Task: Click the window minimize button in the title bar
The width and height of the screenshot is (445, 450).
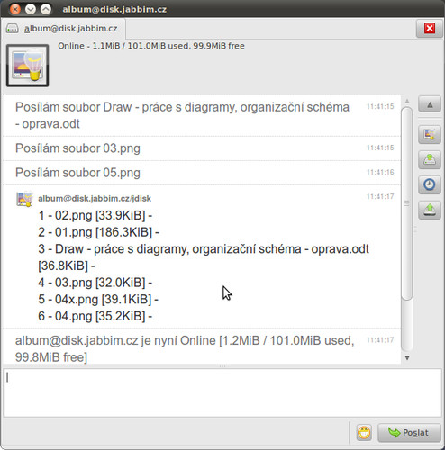Action: (x=31, y=9)
